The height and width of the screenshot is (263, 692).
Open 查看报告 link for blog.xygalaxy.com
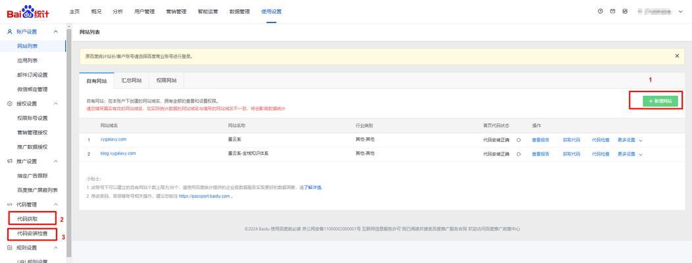[541, 153]
